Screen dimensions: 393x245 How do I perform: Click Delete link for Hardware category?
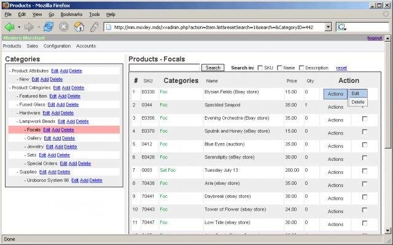67,113
